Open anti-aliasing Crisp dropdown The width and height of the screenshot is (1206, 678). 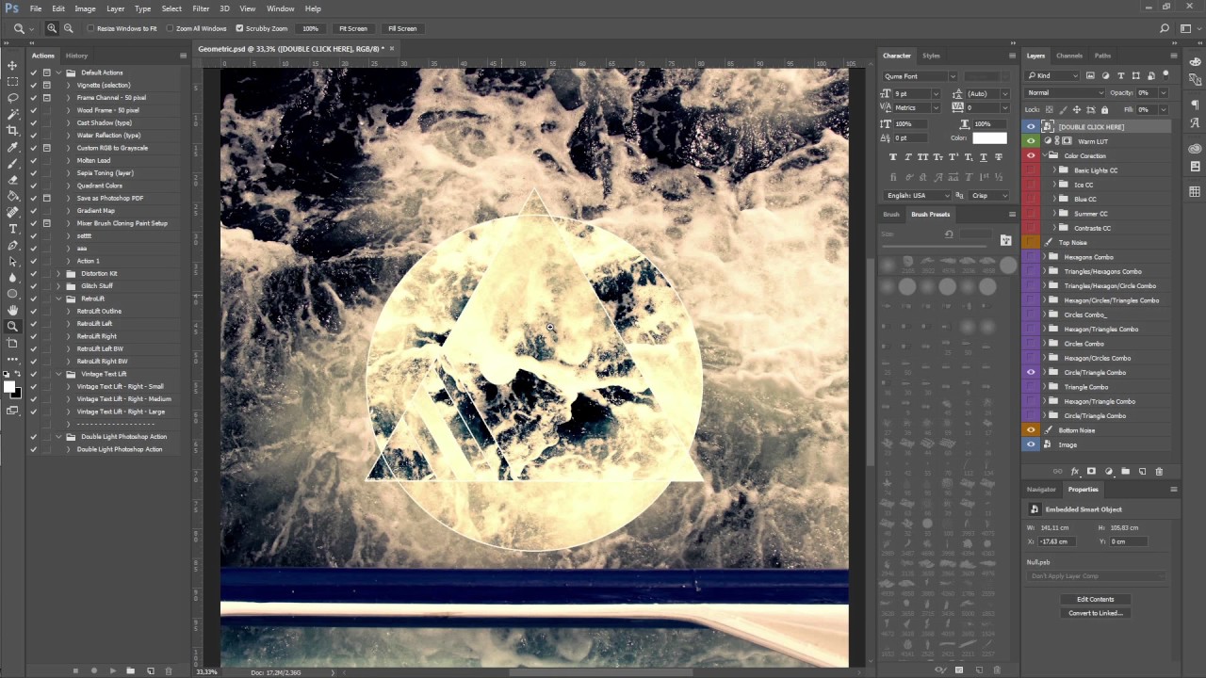coord(989,195)
